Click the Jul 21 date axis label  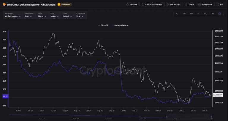point(53,111)
